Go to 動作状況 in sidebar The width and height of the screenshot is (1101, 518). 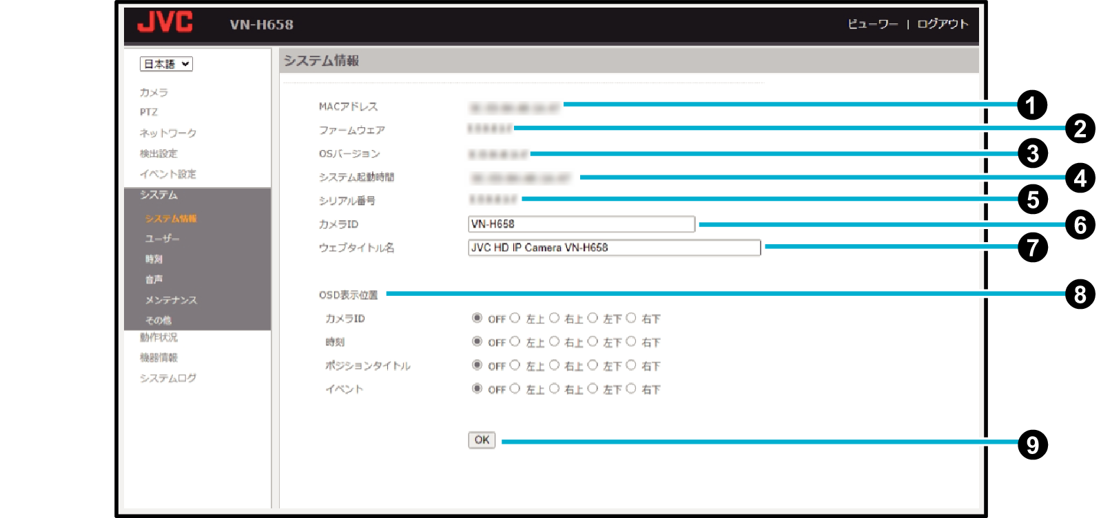coord(158,338)
